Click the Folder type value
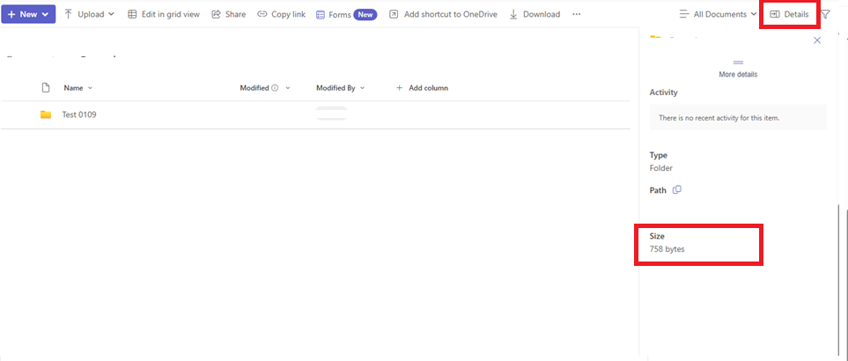Viewport: 848px width, 361px height. tap(661, 168)
